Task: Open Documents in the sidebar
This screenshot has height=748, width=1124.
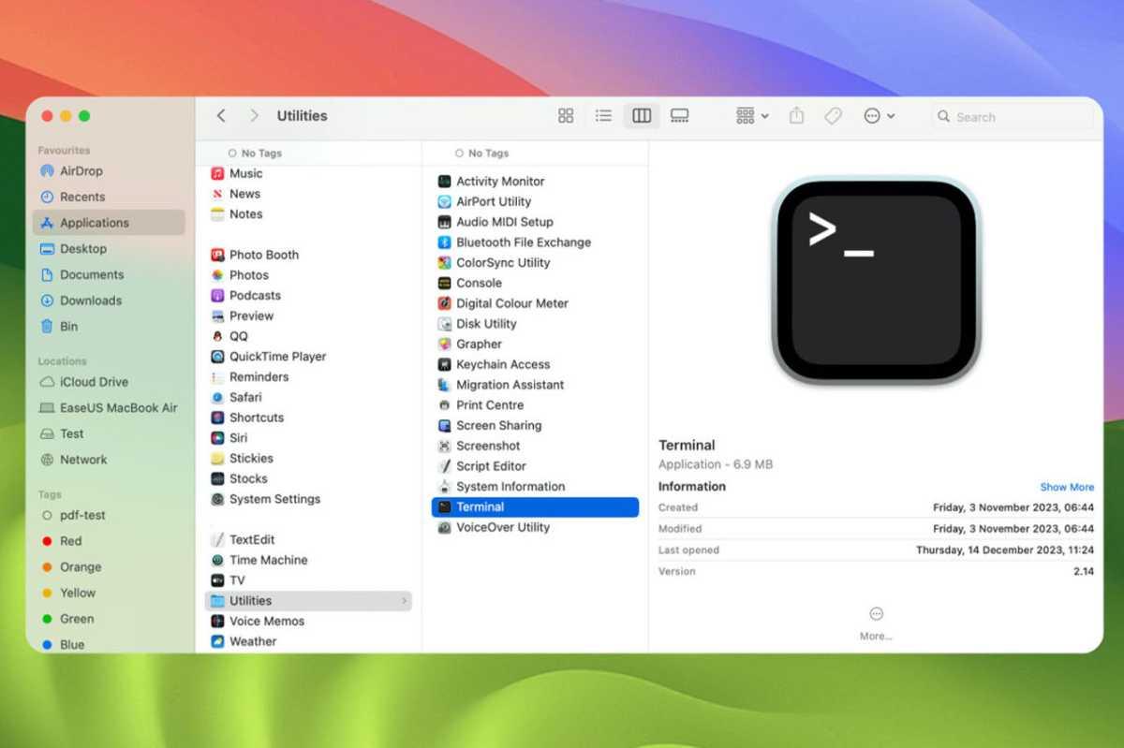Action: (92, 274)
